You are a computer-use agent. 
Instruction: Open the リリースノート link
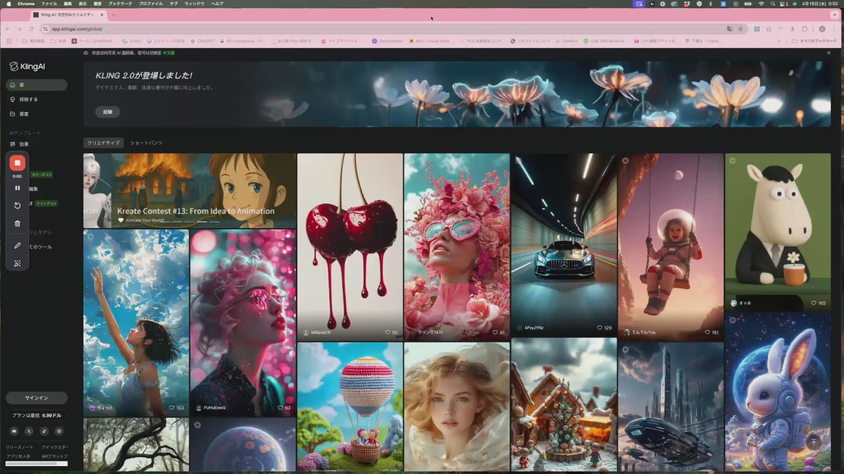point(19,447)
